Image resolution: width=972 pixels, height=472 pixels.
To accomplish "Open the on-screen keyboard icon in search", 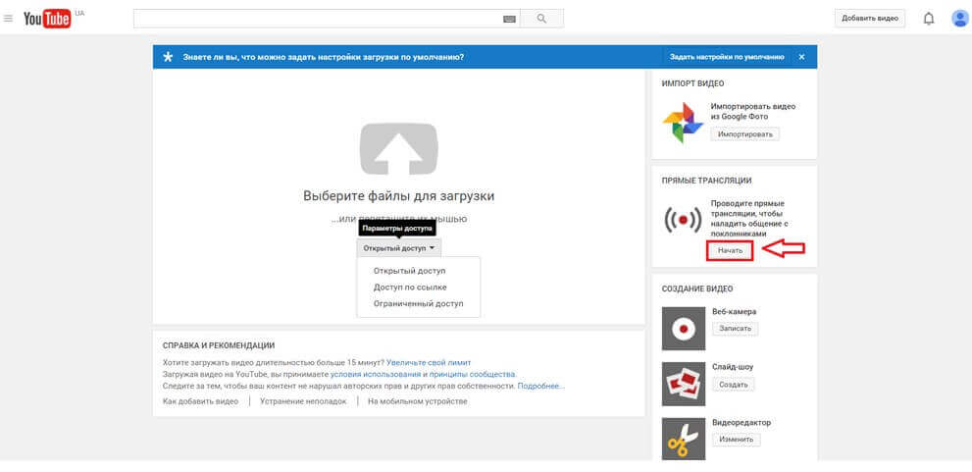I will 509,19.
